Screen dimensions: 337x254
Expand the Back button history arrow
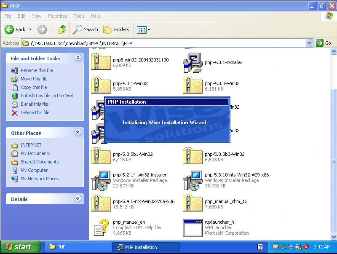(x=30, y=29)
